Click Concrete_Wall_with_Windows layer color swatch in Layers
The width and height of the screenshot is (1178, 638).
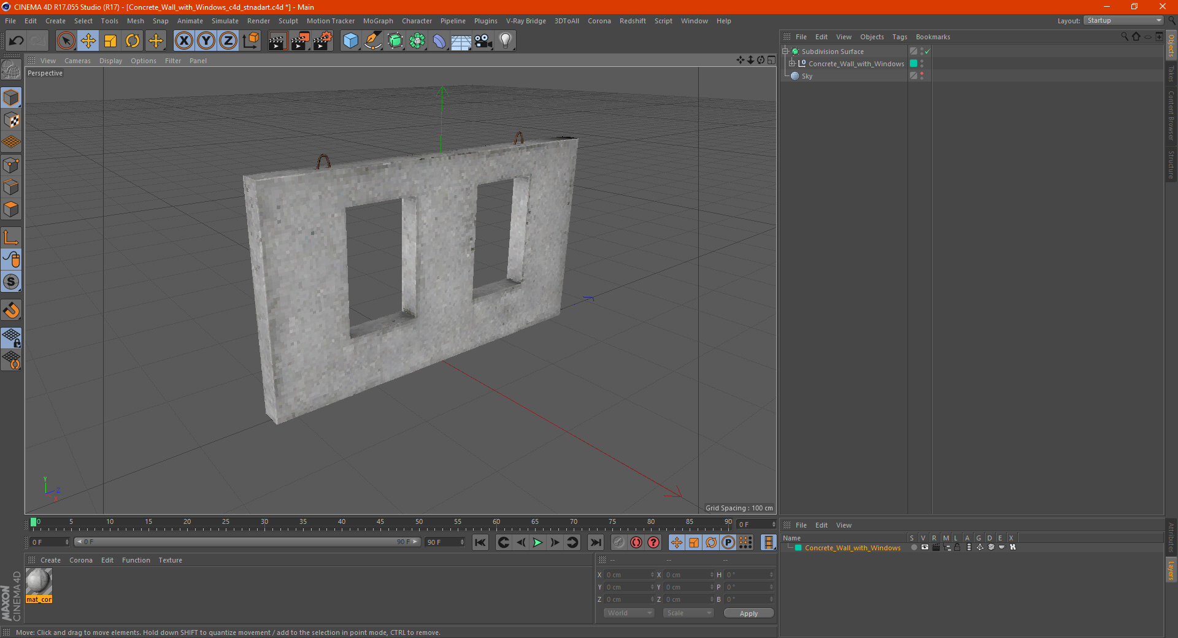[798, 548]
